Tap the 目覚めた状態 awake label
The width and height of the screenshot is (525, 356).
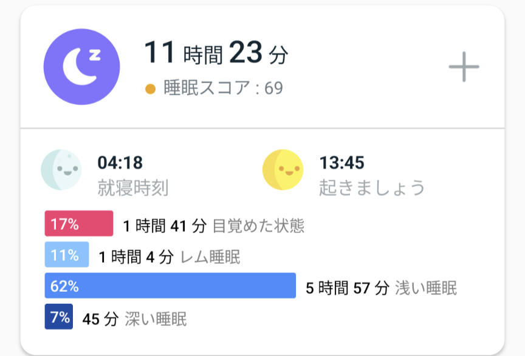258,226
